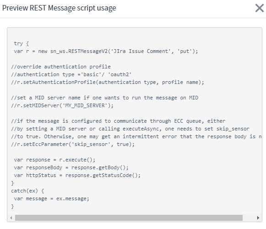Click the RESTMessageV2 'JIra Issue Comment' line
This screenshot has height=229, width=266.
pos(106,51)
